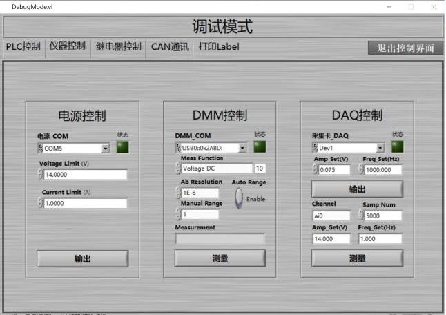Click the Manual Range stepper control
This screenshot has height=315, width=446.
point(178,215)
